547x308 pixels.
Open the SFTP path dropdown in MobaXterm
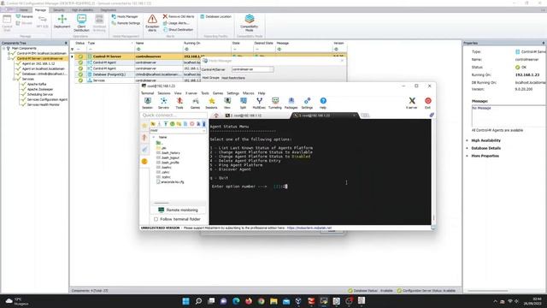[203, 131]
